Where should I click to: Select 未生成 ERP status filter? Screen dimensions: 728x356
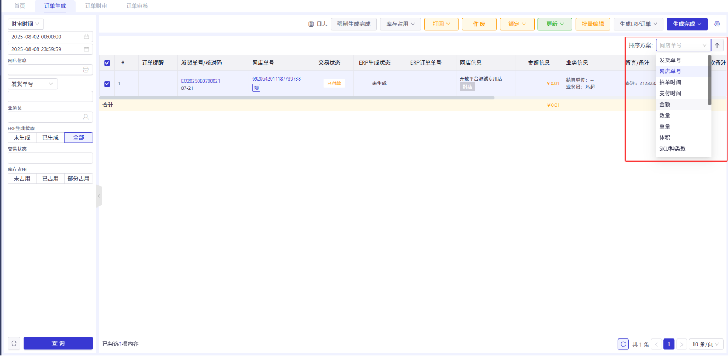coord(21,137)
